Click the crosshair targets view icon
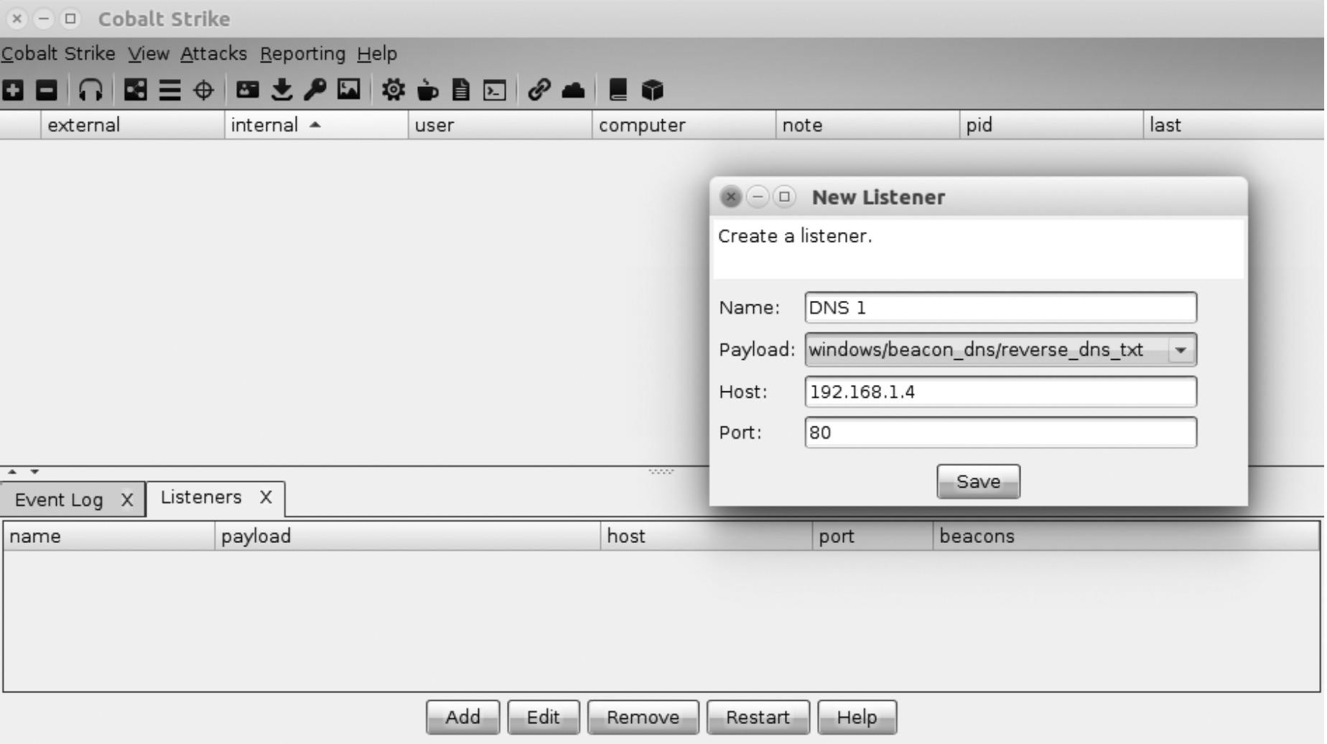Image resolution: width=1327 pixels, height=744 pixels. (x=204, y=90)
